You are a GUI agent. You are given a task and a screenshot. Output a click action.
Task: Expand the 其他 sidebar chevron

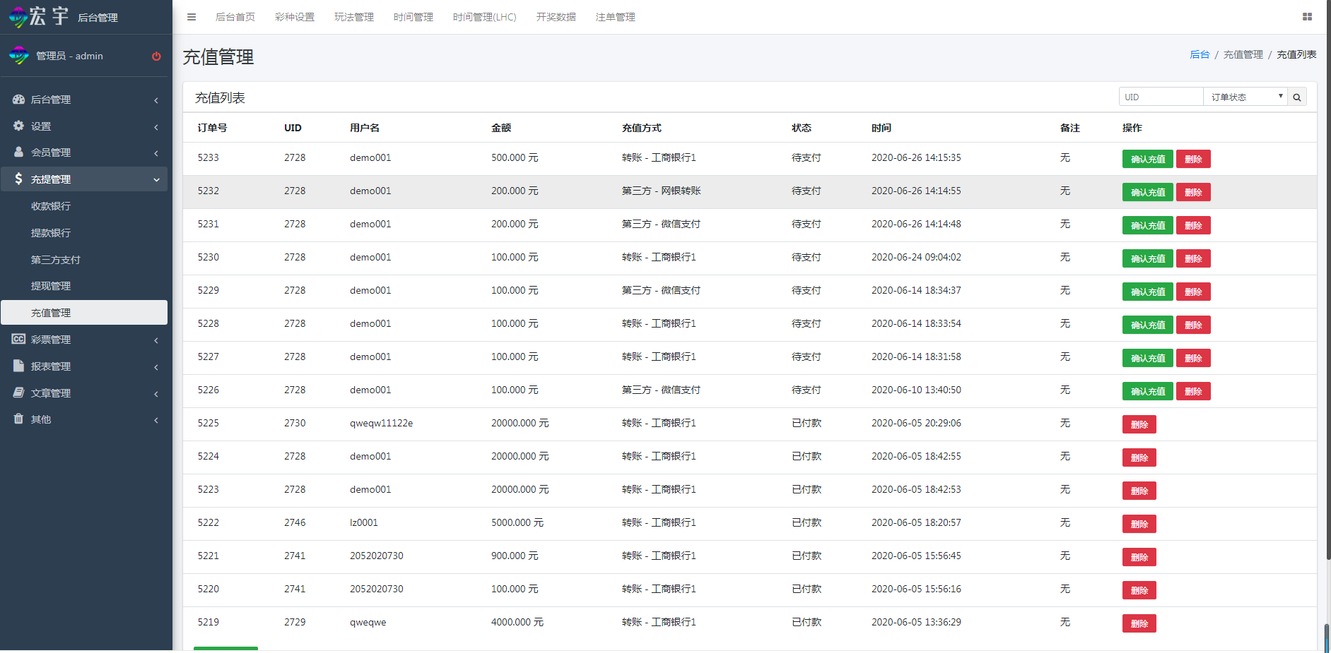pos(156,420)
